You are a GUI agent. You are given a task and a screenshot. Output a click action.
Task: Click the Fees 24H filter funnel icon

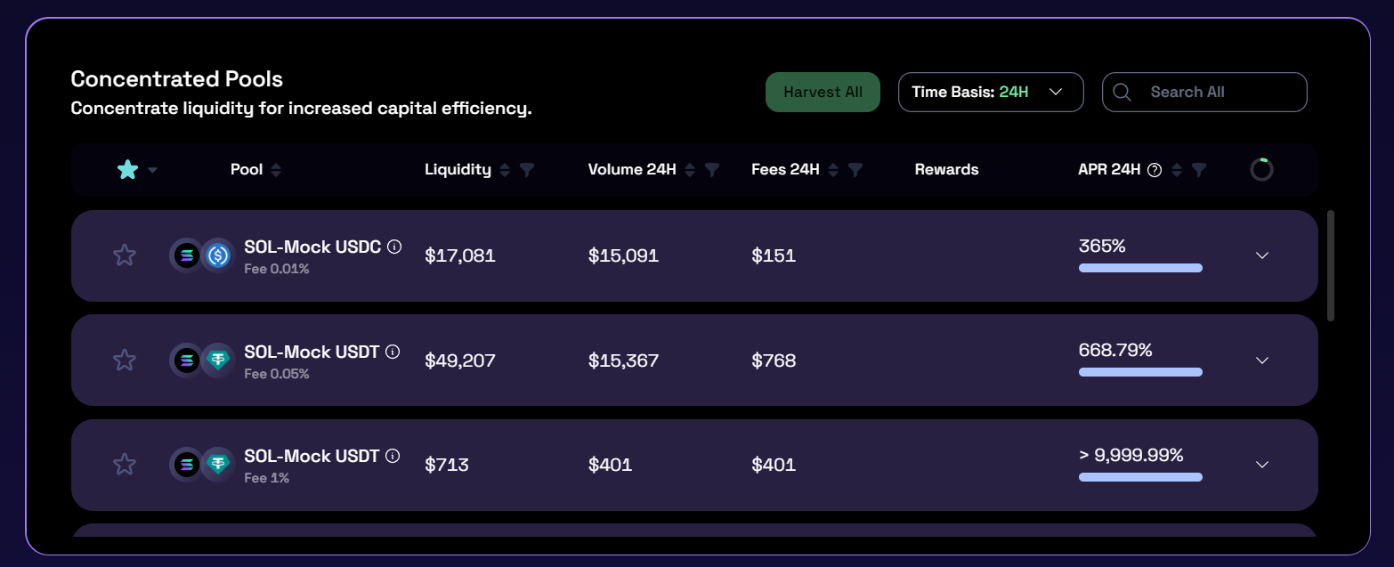point(855,170)
